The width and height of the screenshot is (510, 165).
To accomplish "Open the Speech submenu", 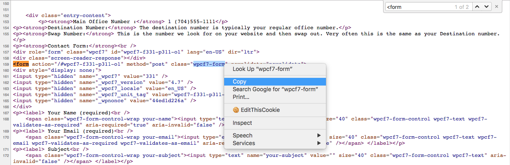I will 275,135.
